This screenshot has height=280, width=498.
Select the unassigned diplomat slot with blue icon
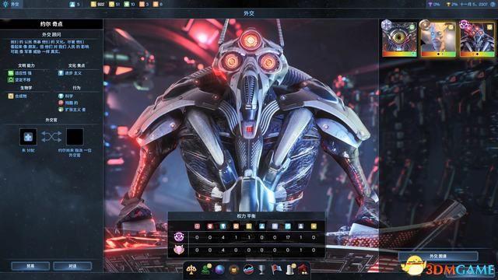pyautogui.click(x=28, y=137)
